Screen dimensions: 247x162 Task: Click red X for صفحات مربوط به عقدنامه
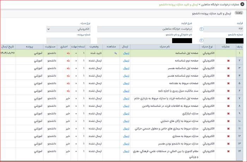click(228, 83)
